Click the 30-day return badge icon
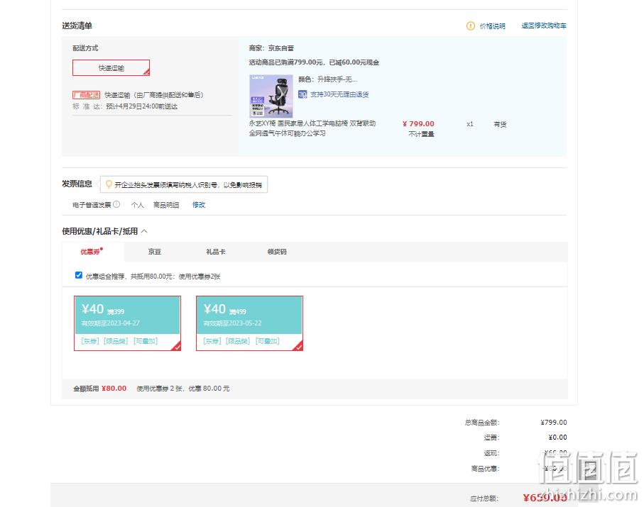 302,94
